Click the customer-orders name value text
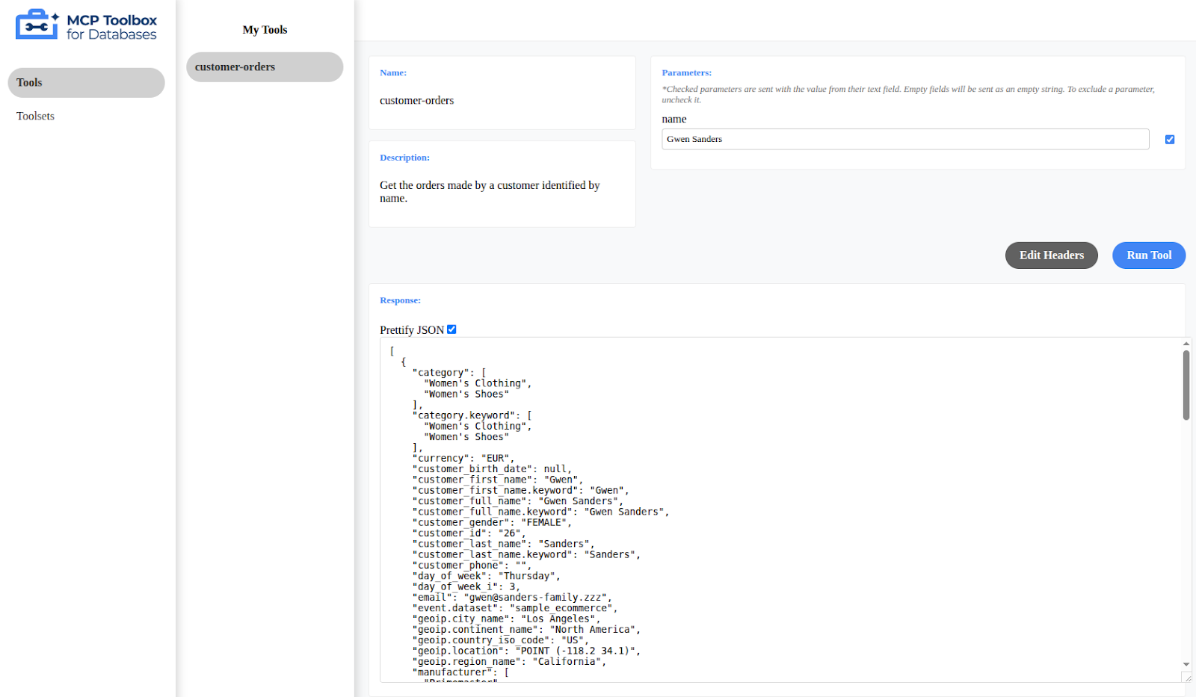Screen dimensions: 1196x697 (416, 100)
